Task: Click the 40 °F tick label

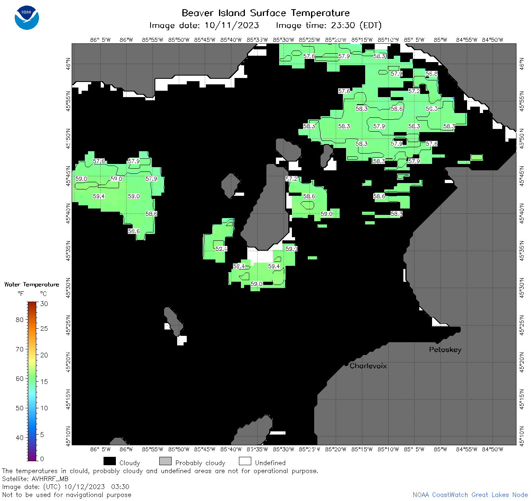Action: (x=20, y=437)
